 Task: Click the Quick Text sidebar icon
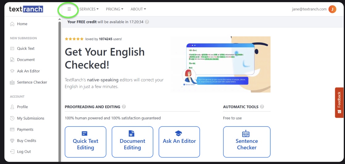12,49
